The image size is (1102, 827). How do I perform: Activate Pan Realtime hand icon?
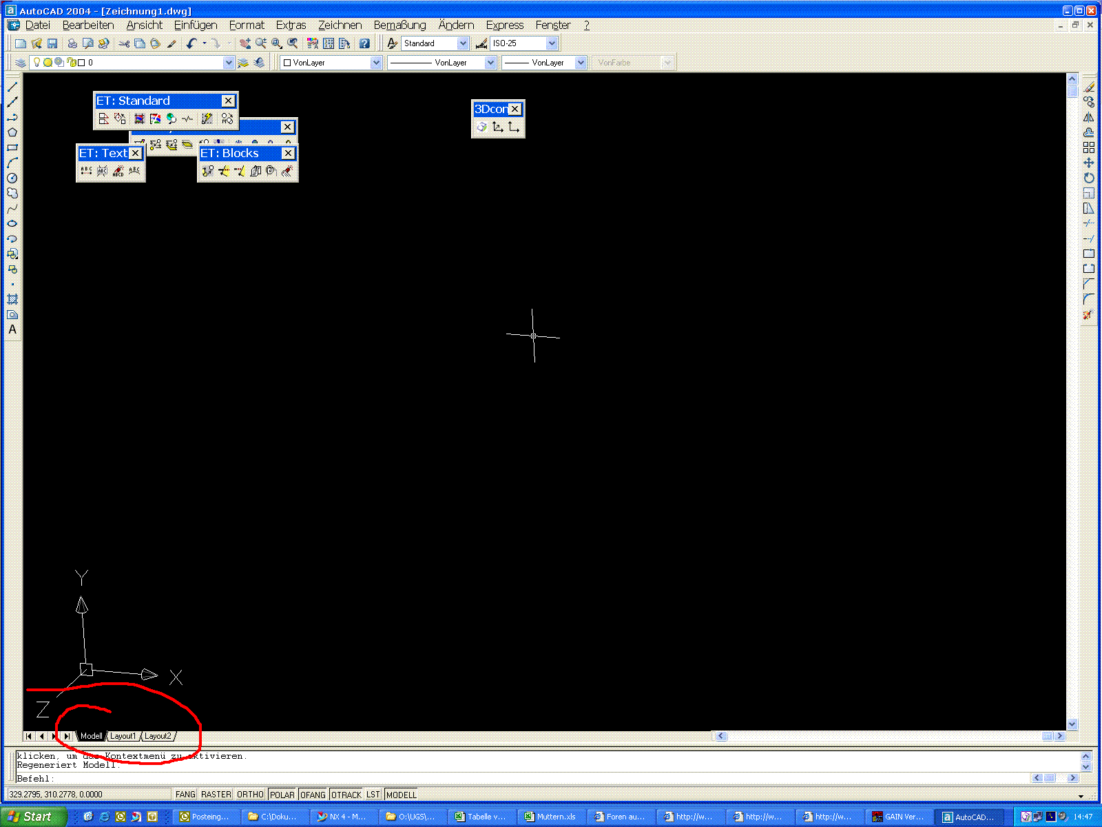point(245,43)
